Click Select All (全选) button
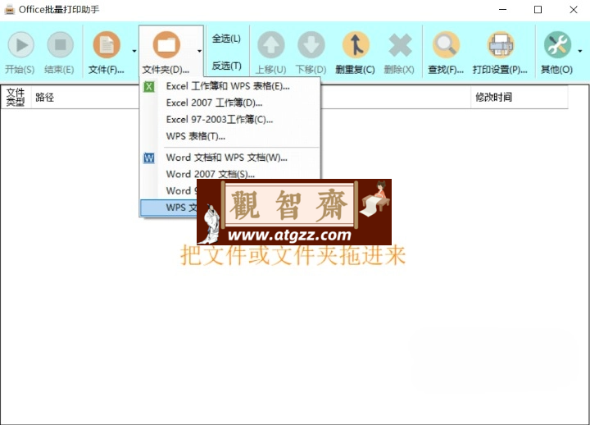This screenshot has width=590, height=425. 226,39
